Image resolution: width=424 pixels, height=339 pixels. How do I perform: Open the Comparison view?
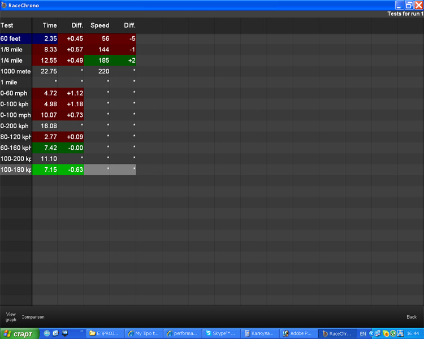click(33, 317)
